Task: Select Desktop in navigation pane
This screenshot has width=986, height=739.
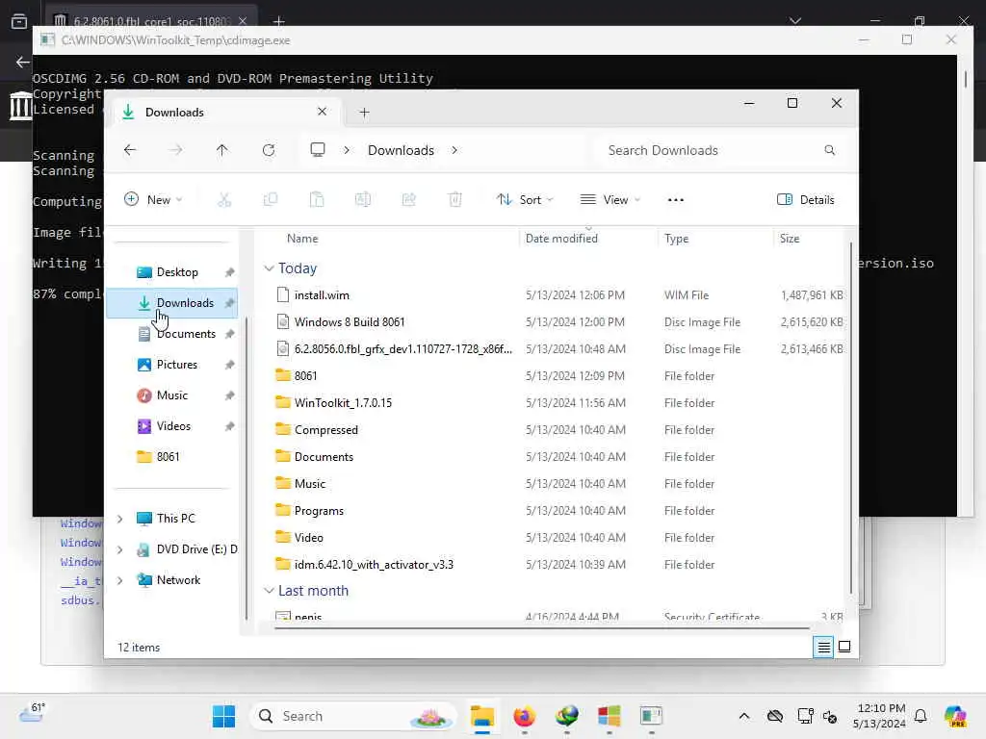Action: tap(172, 272)
